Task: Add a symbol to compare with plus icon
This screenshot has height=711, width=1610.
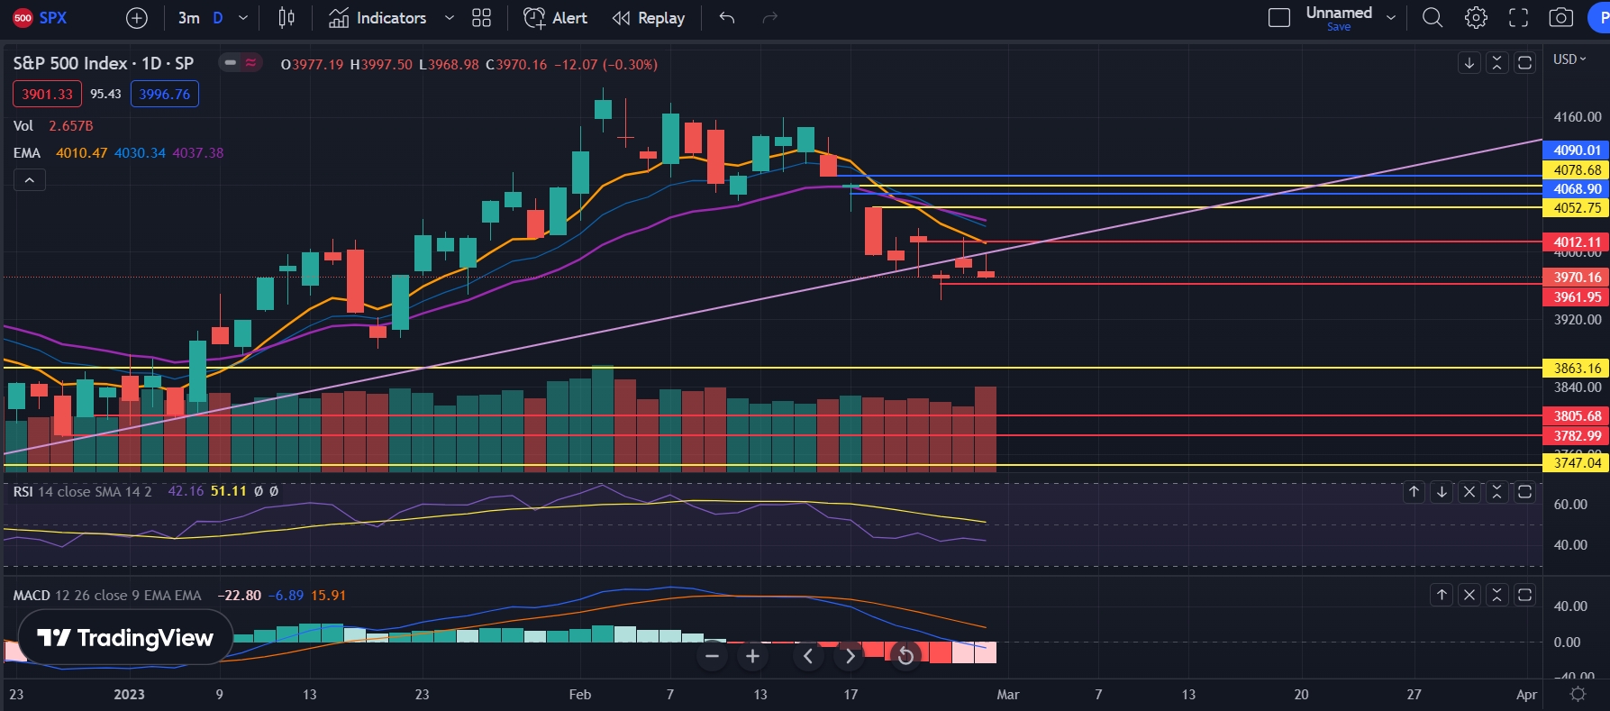Action: (x=137, y=18)
